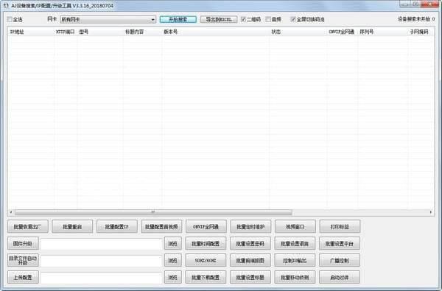Viewport: 442px width, 291px height.
Task: Click the 广播控制 button
Action: click(x=340, y=260)
